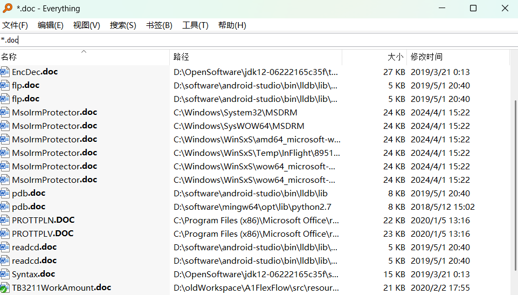Viewport: 518px width, 295px height.
Task: Click the checkmarked icon beside TB3211WorkAmount.doc
Action: click(x=5, y=288)
